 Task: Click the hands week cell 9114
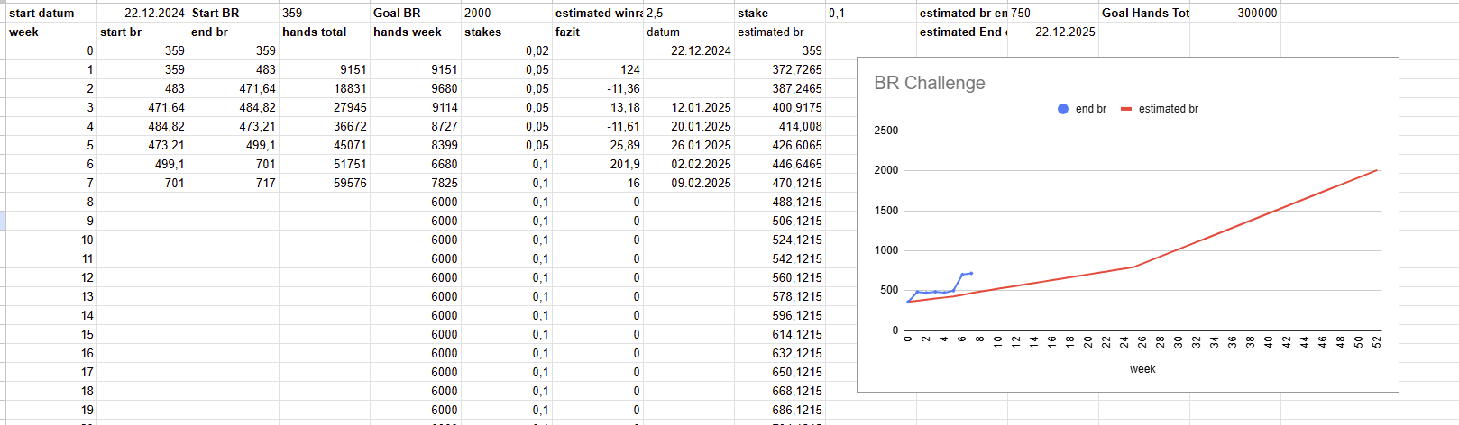point(416,107)
